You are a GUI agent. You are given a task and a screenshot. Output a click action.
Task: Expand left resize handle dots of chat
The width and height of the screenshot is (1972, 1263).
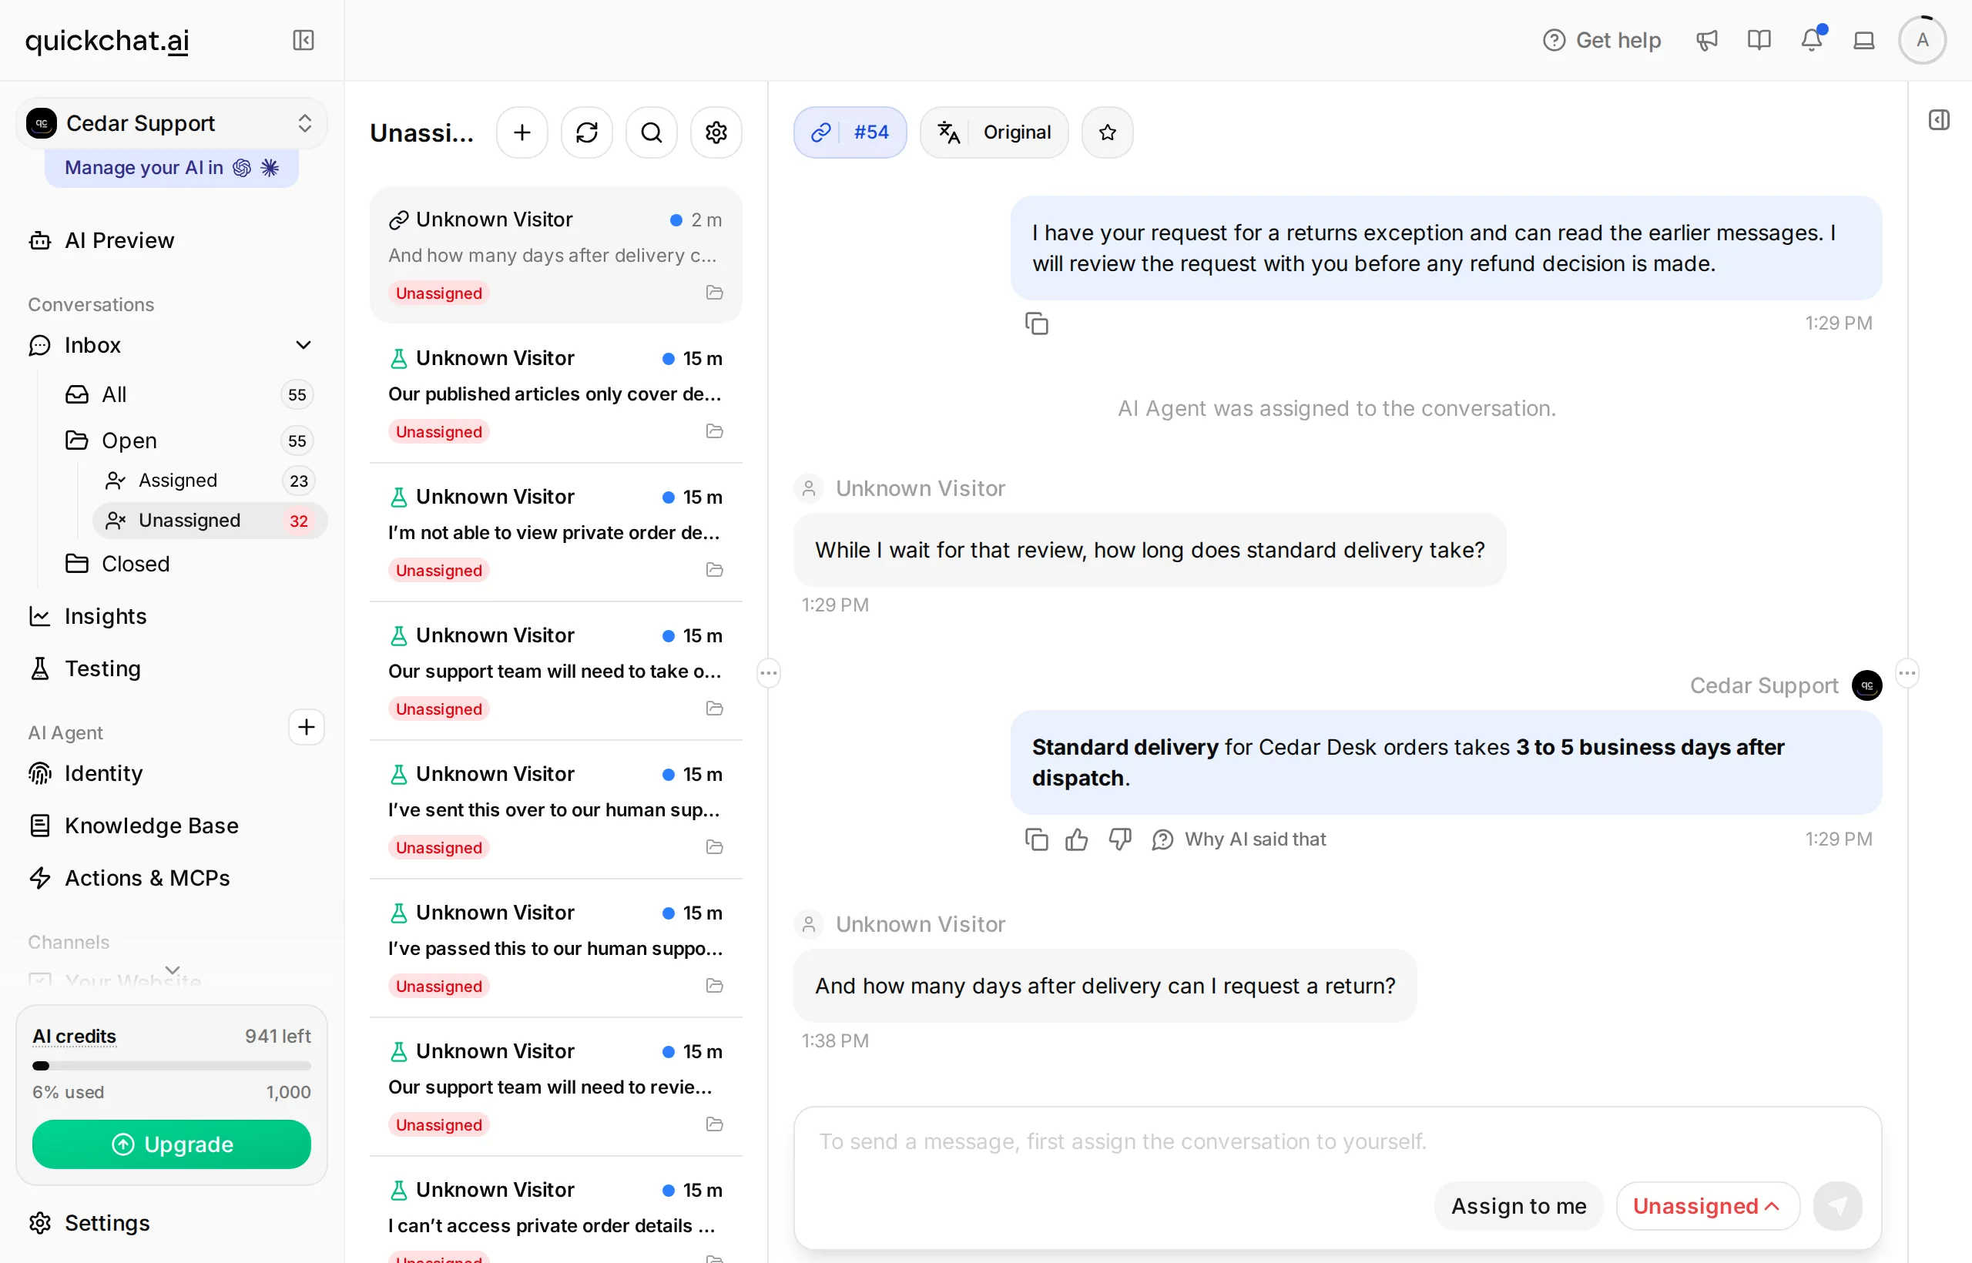click(769, 674)
